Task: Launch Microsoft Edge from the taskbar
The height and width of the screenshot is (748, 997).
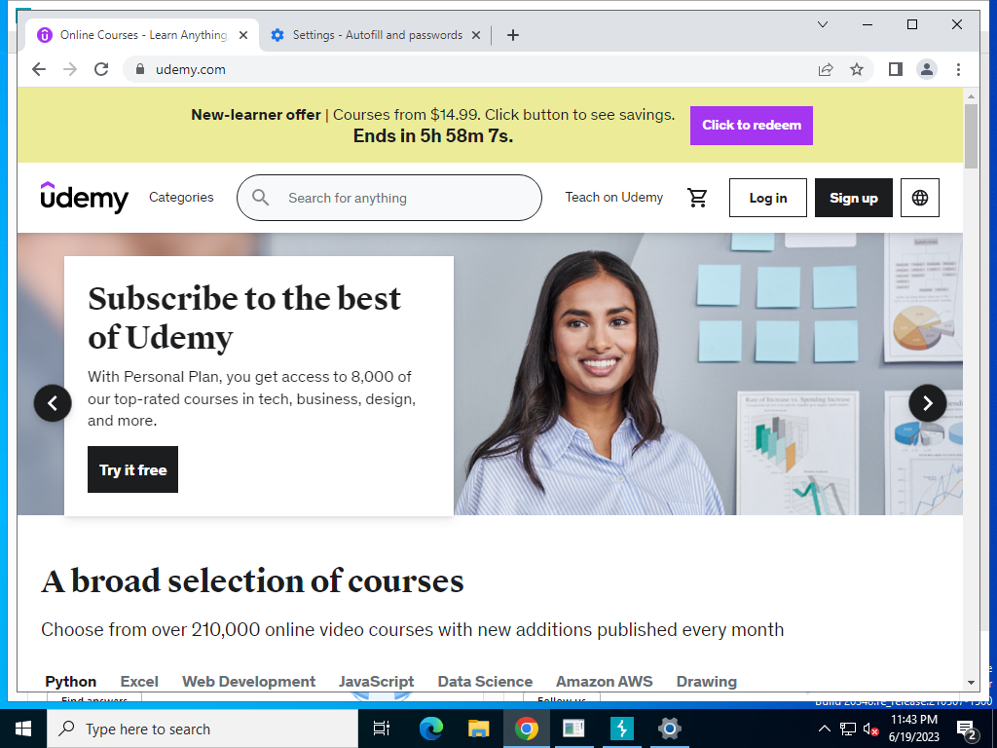Action: pos(430,729)
